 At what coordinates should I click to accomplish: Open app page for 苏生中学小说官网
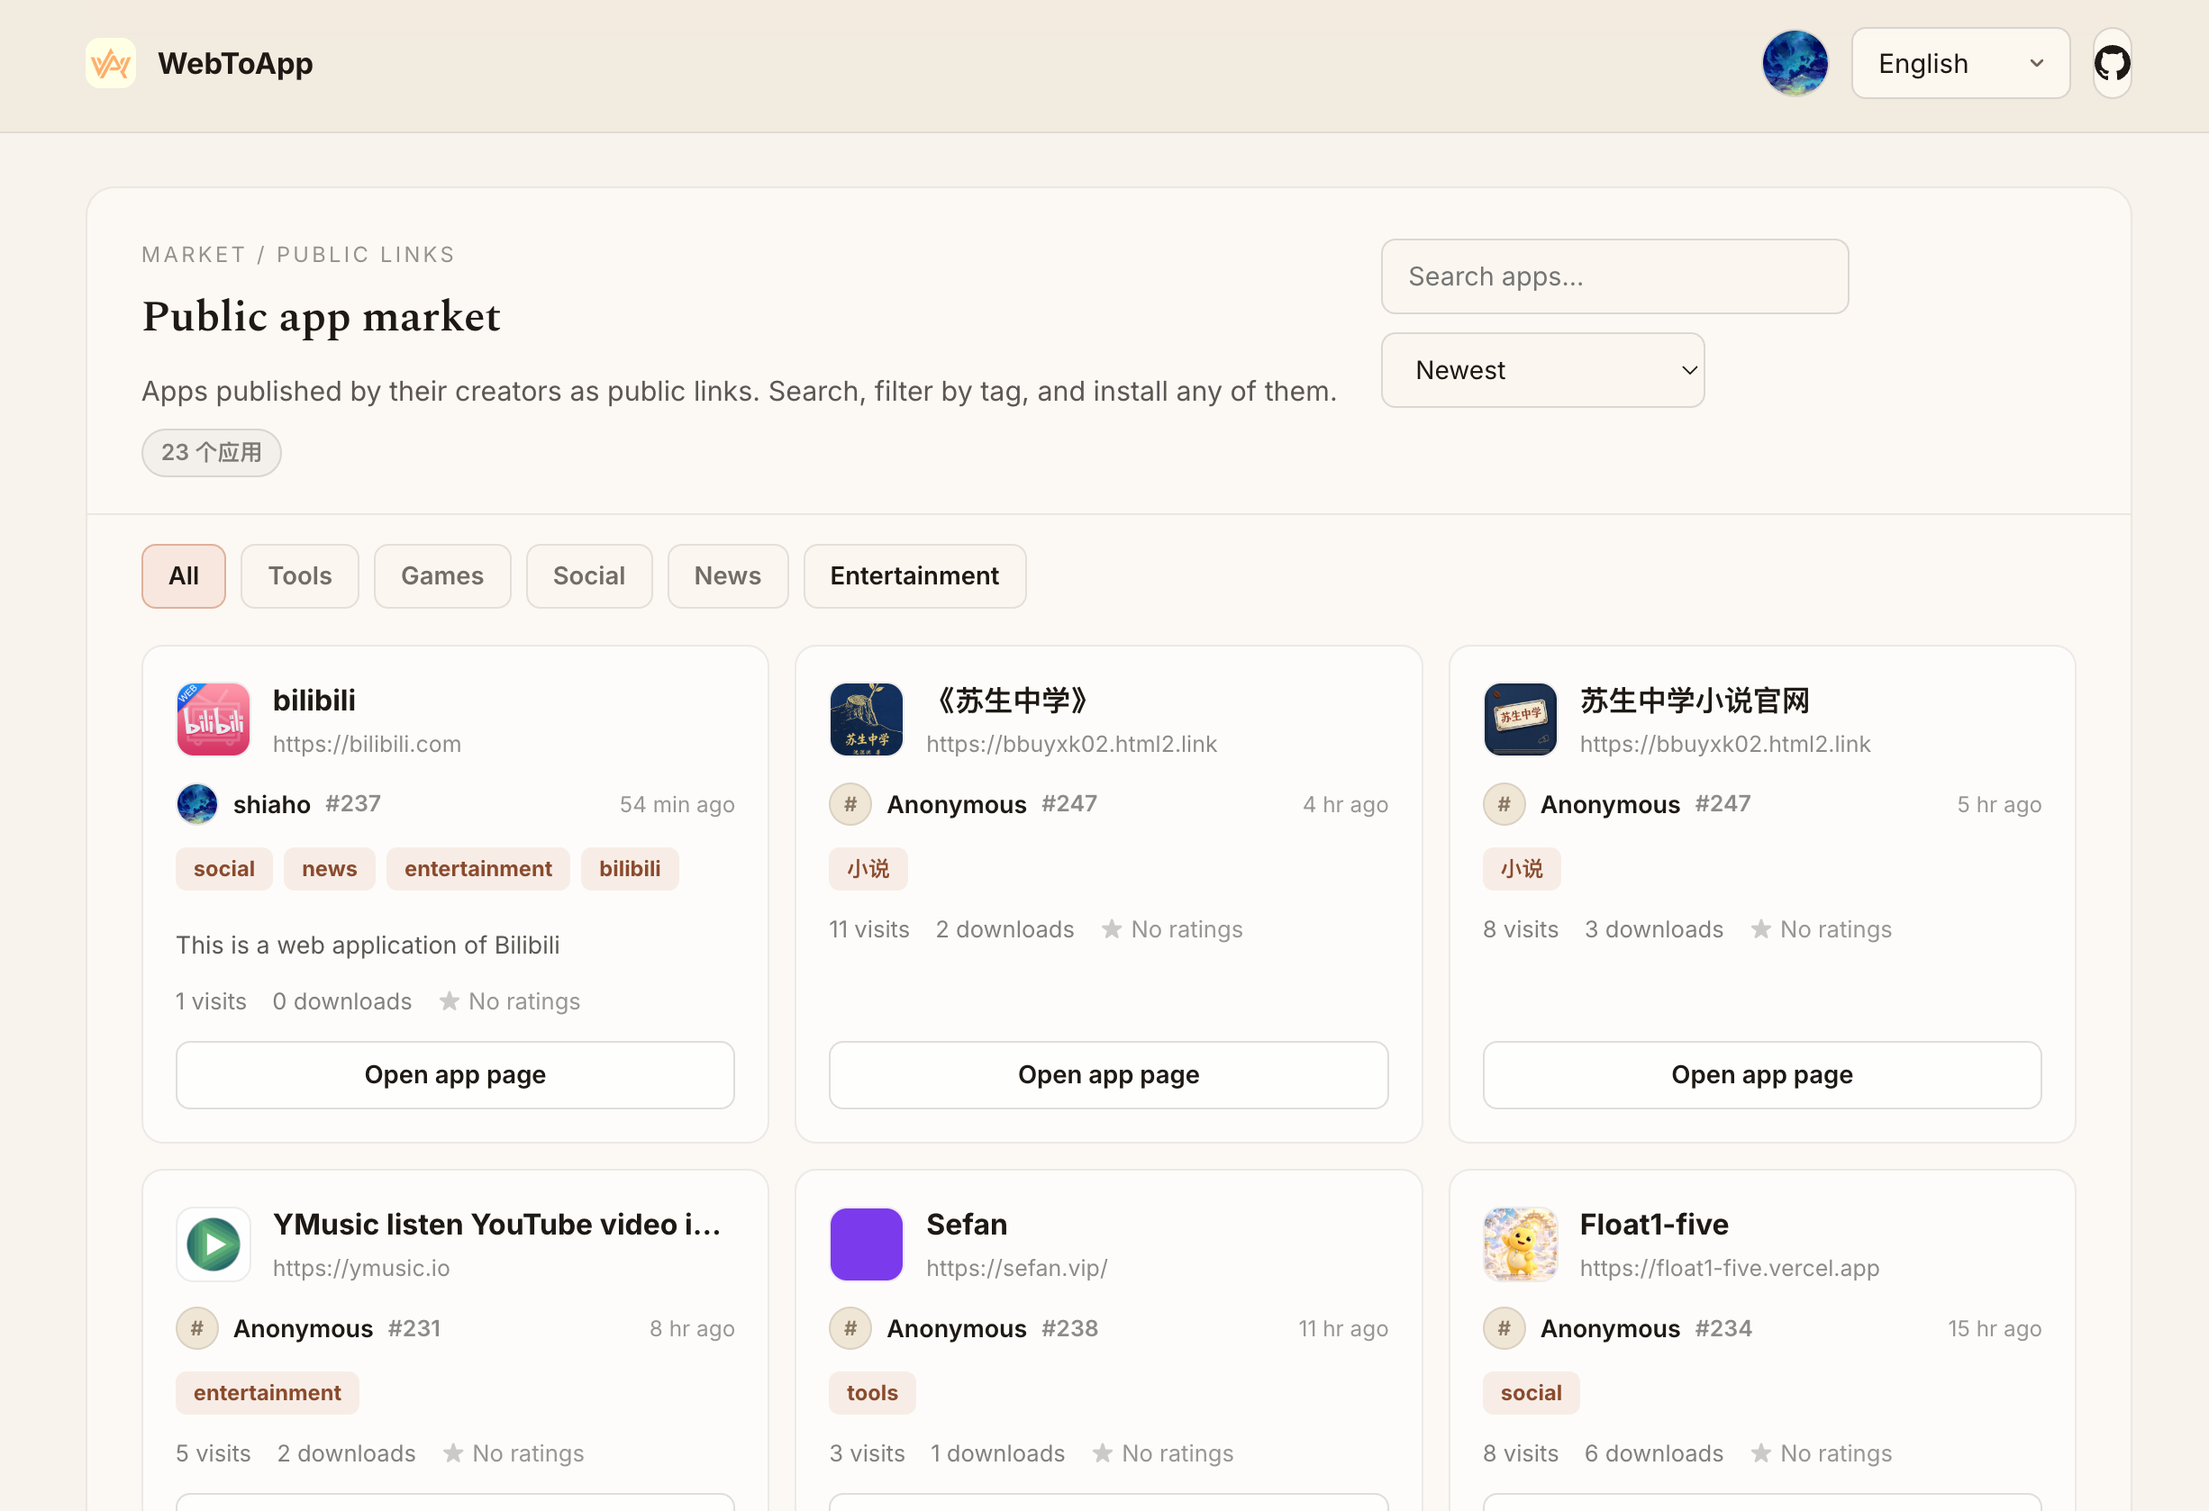1761,1075
